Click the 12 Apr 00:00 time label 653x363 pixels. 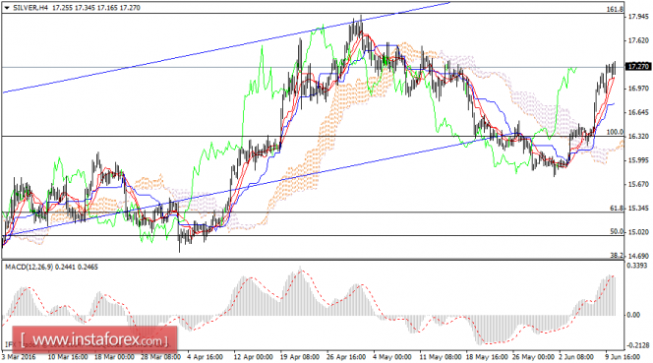click(x=253, y=357)
